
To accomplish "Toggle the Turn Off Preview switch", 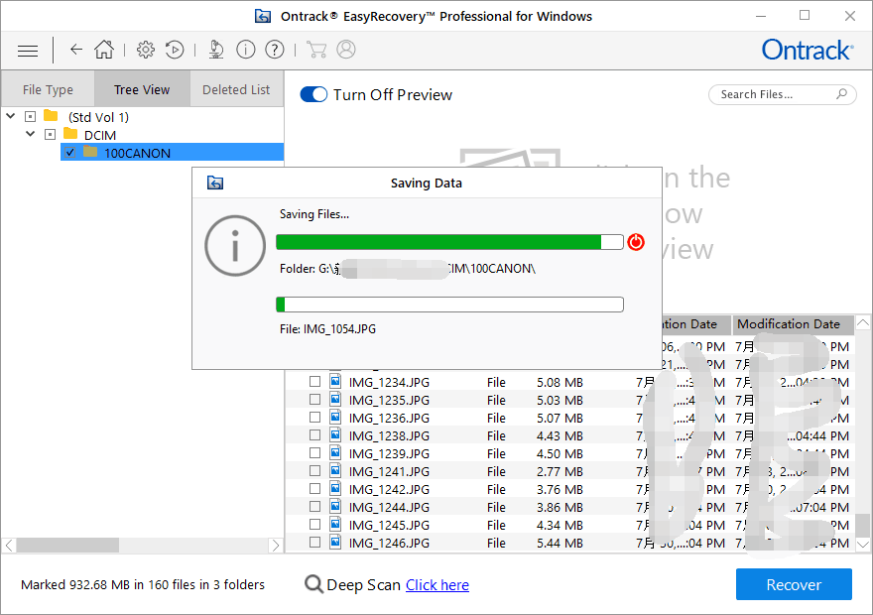I will pyautogui.click(x=313, y=94).
